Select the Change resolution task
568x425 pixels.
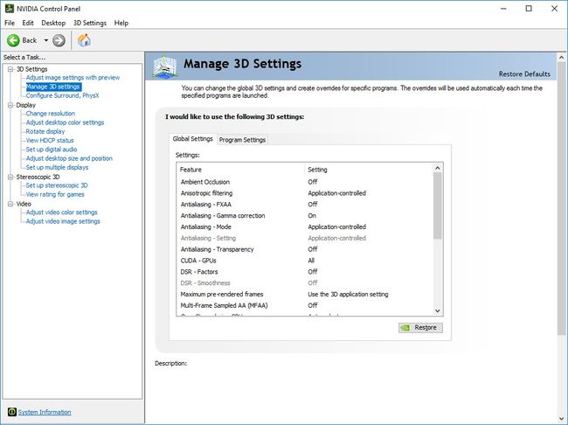pos(51,114)
